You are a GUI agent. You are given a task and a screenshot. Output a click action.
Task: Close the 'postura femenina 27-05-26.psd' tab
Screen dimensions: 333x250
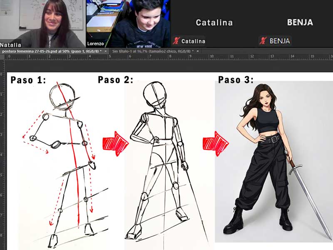106,51
